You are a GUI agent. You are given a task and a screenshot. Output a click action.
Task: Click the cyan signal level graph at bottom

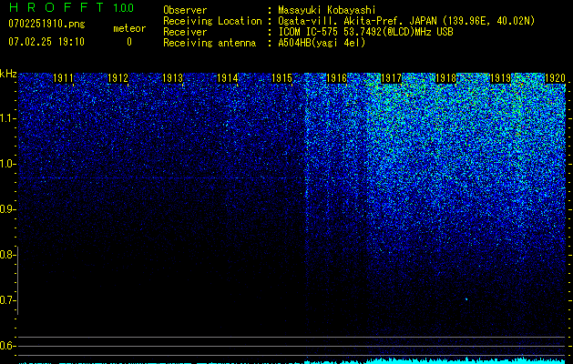click(292, 361)
